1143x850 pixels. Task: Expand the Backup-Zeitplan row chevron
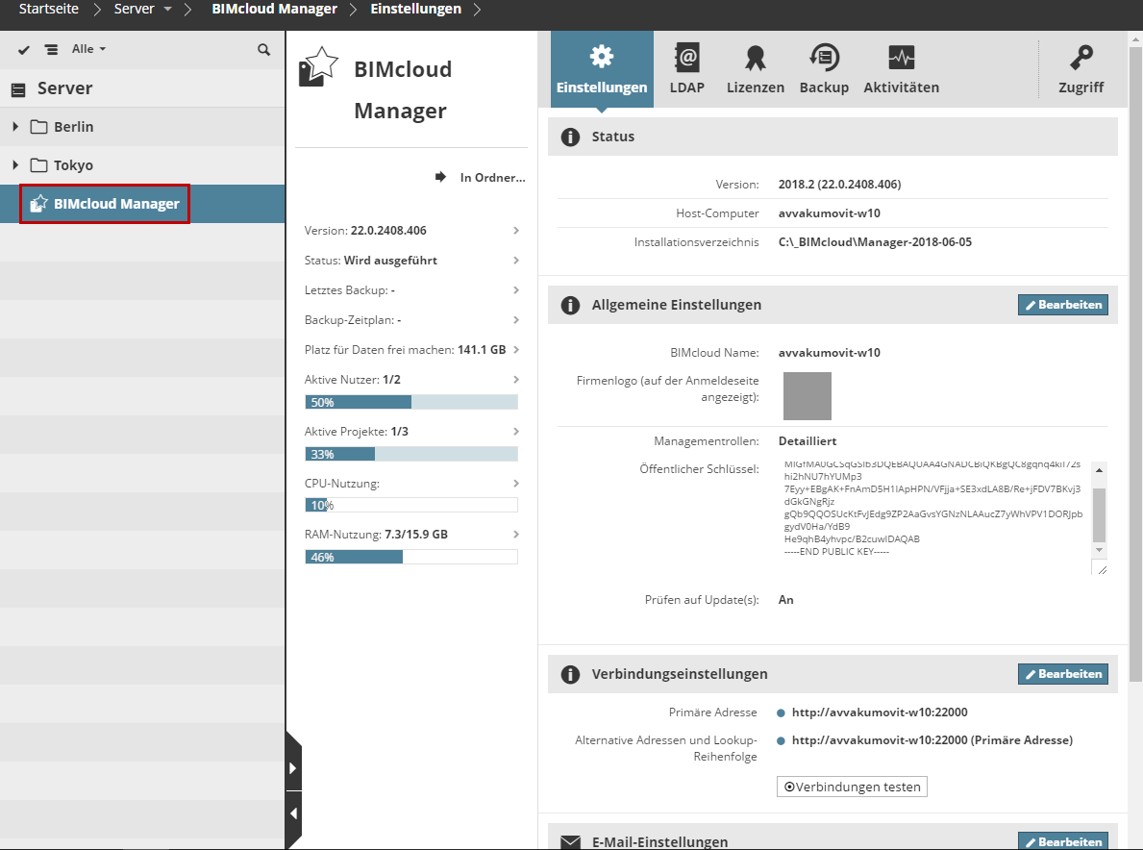tap(516, 320)
